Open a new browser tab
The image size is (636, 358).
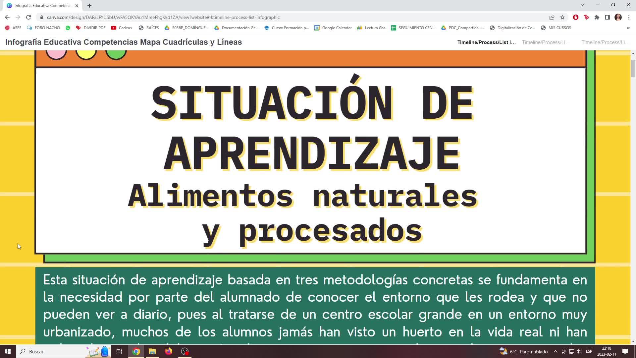tap(89, 6)
